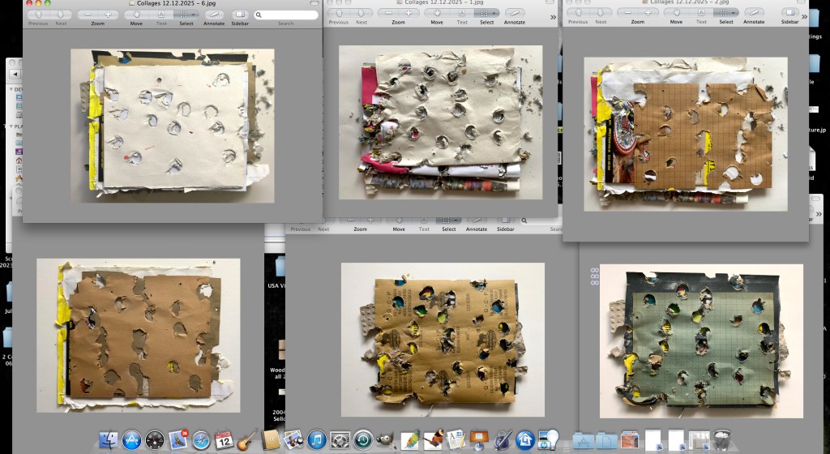Select the Move tool in Collages 2.jpg window
830x454 pixels.
675,13
